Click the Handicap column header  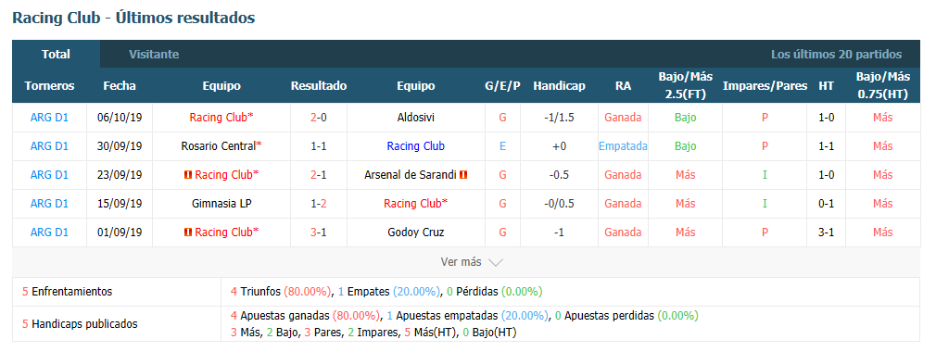(560, 86)
